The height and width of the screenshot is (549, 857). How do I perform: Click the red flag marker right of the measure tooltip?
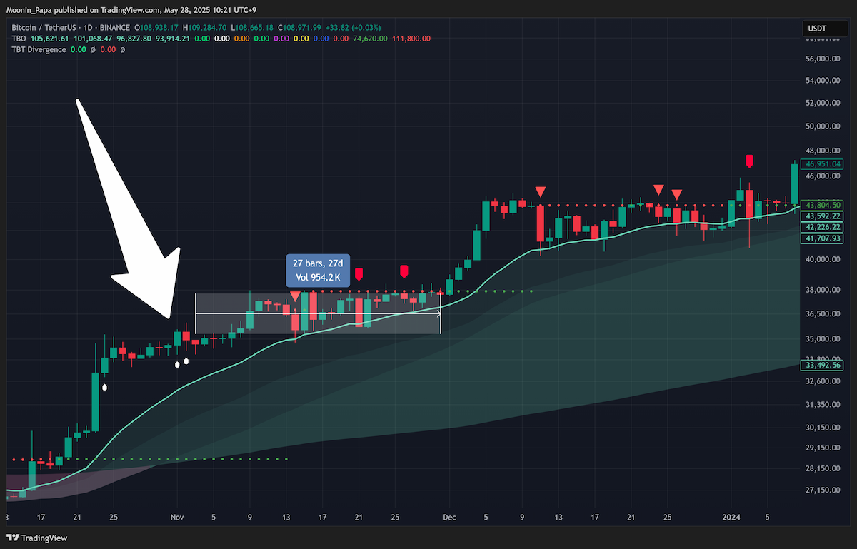(x=359, y=273)
